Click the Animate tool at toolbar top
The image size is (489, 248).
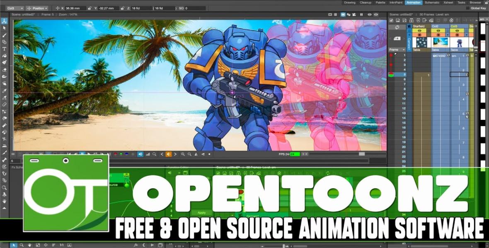5,21
